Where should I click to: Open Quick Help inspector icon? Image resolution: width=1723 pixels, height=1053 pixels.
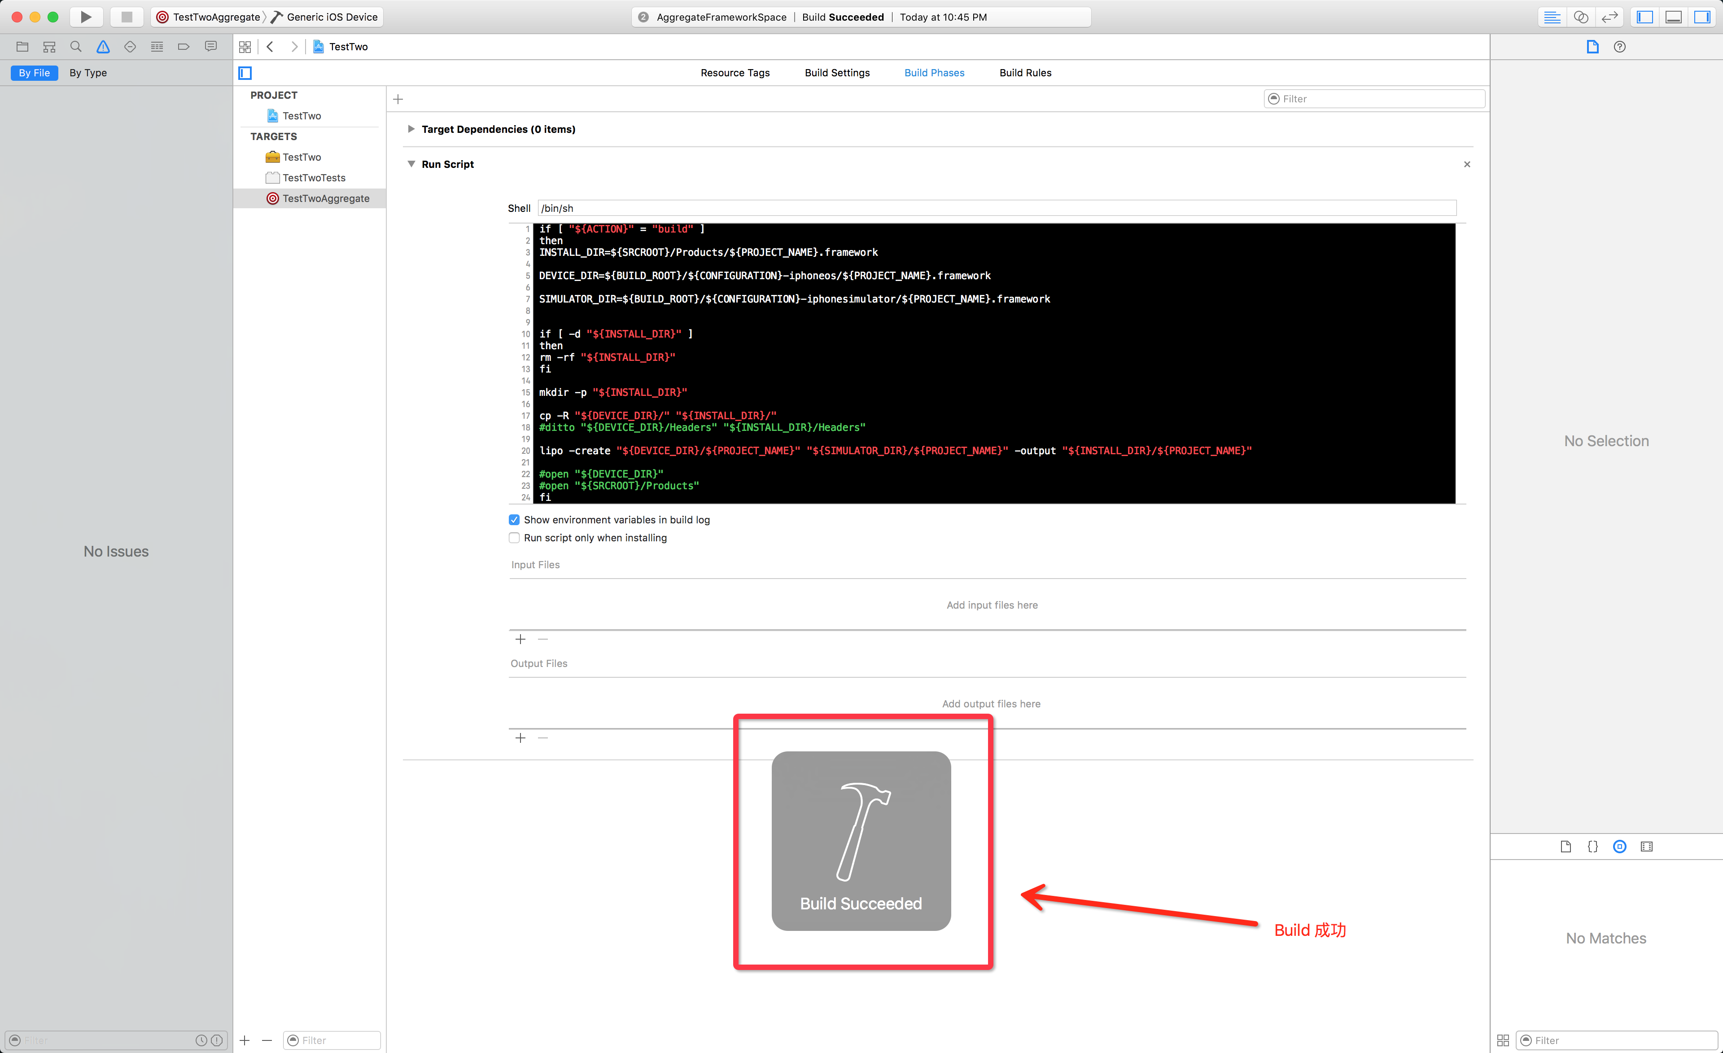point(1619,47)
